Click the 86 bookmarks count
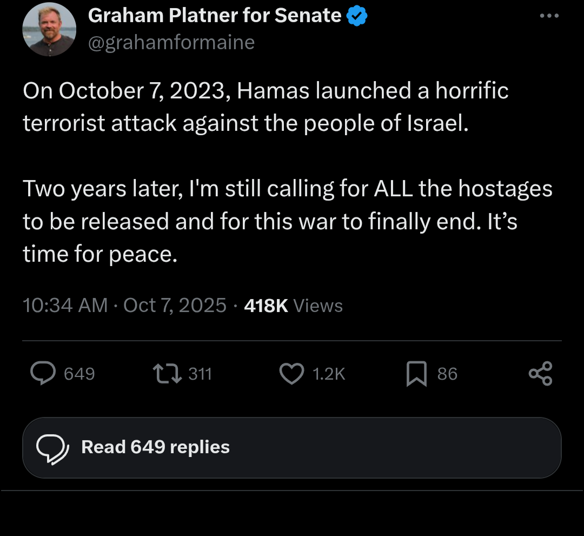 (x=447, y=374)
